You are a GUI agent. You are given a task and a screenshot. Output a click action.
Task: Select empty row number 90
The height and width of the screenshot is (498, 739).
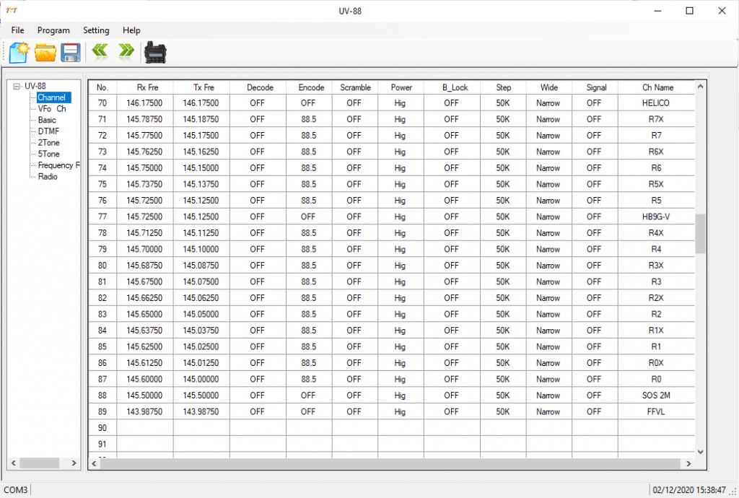tap(102, 428)
